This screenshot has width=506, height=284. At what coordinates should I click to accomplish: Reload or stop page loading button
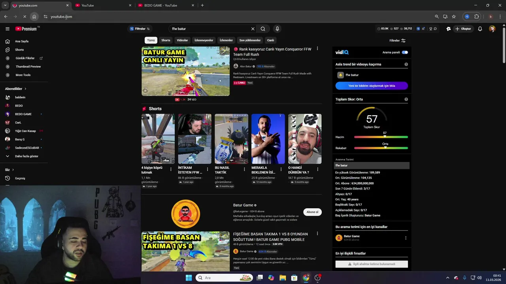(25, 17)
